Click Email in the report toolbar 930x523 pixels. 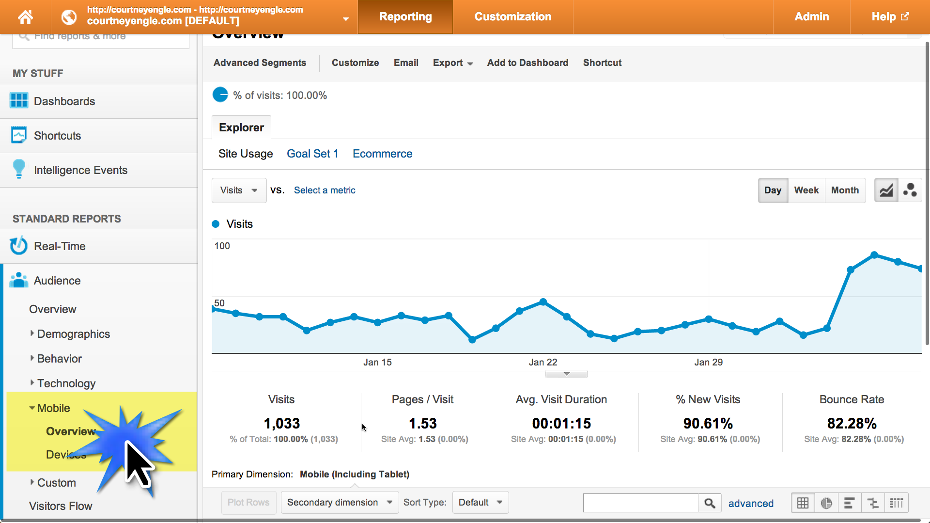pos(406,63)
